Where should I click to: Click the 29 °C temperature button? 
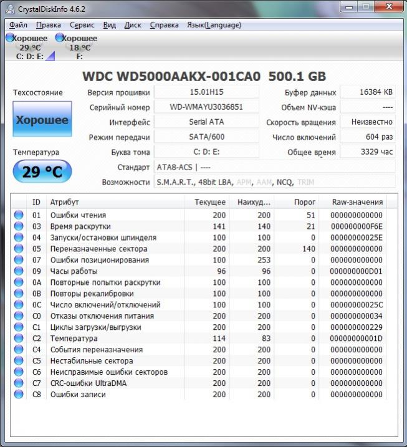pyautogui.click(x=42, y=171)
